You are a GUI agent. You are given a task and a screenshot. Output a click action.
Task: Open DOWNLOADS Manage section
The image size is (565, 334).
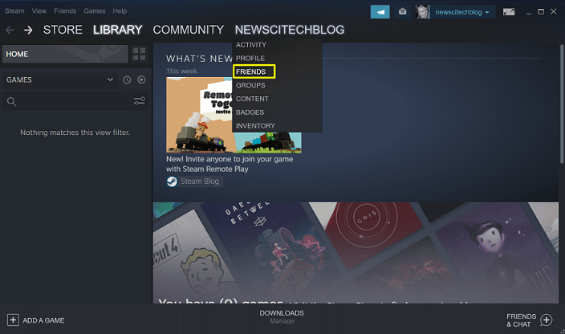pyautogui.click(x=282, y=316)
